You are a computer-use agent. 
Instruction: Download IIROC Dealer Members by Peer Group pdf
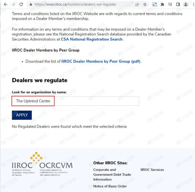pyautogui.click(x=101, y=61)
